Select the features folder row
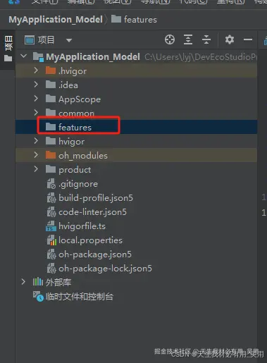 point(136,127)
